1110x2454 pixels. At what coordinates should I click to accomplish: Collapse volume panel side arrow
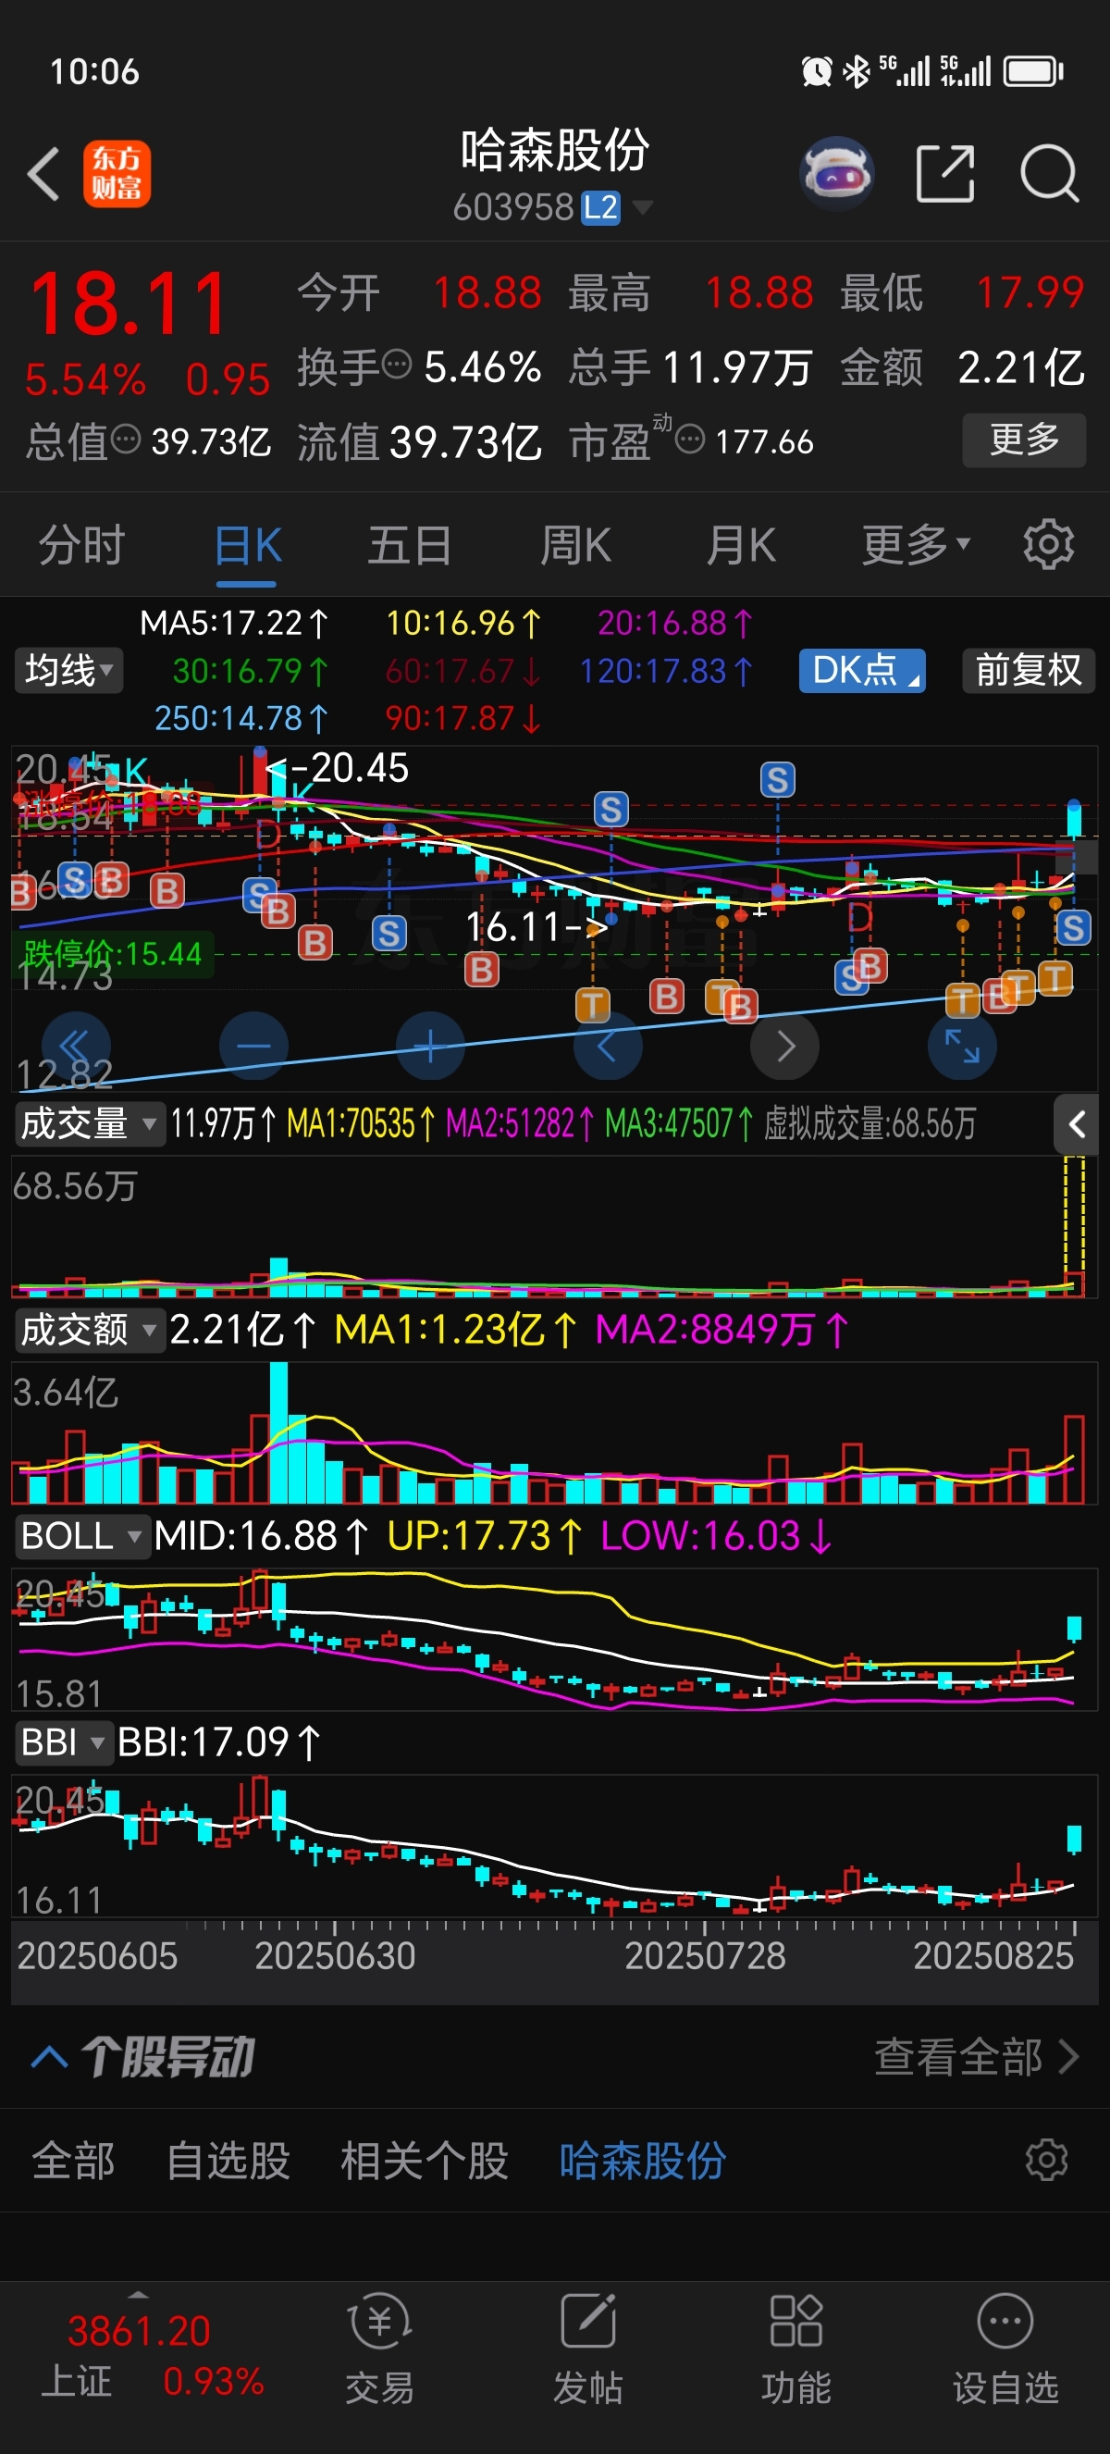[x=1076, y=1125]
